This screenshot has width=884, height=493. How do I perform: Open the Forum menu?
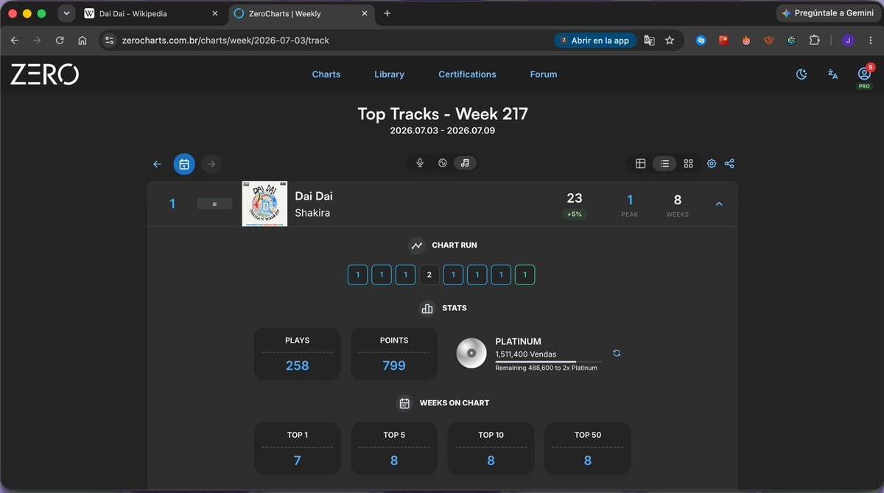click(544, 74)
